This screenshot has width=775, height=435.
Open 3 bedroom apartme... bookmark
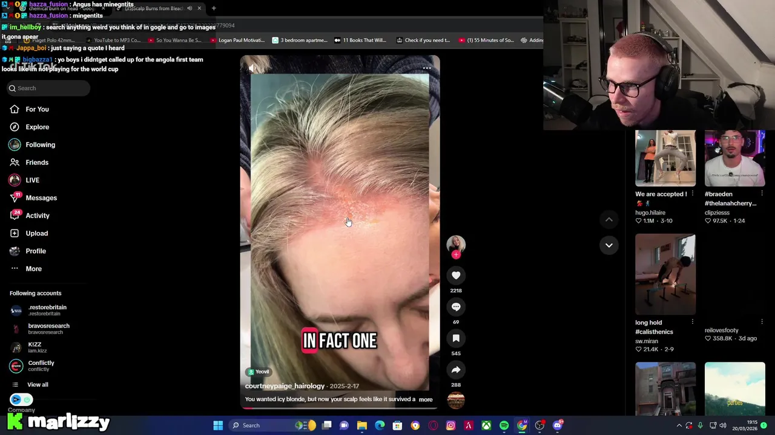[300, 40]
